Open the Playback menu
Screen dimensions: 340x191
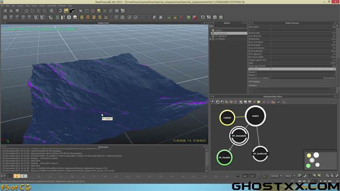point(62,6)
